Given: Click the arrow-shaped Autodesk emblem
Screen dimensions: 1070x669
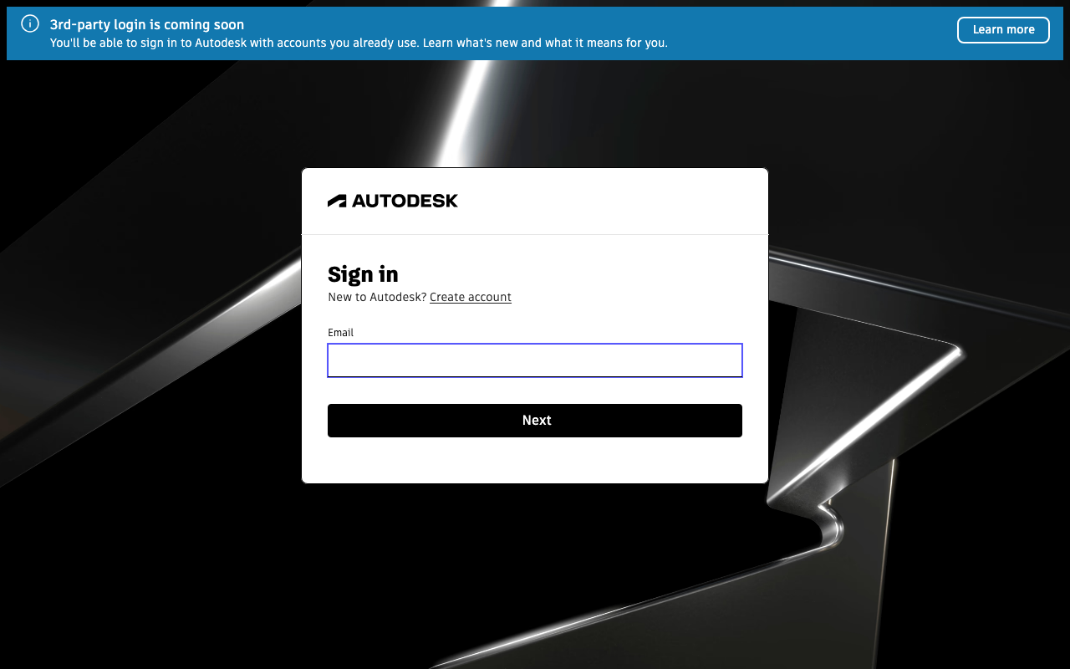Looking at the screenshot, I should [337, 200].
